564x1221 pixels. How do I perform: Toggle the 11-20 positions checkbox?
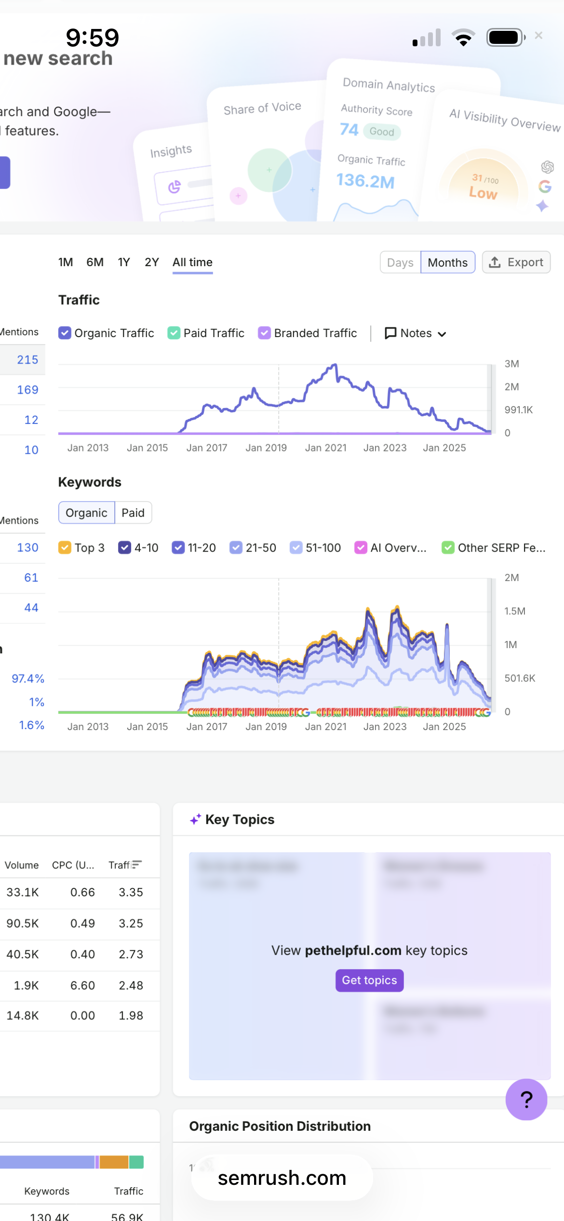178,548
